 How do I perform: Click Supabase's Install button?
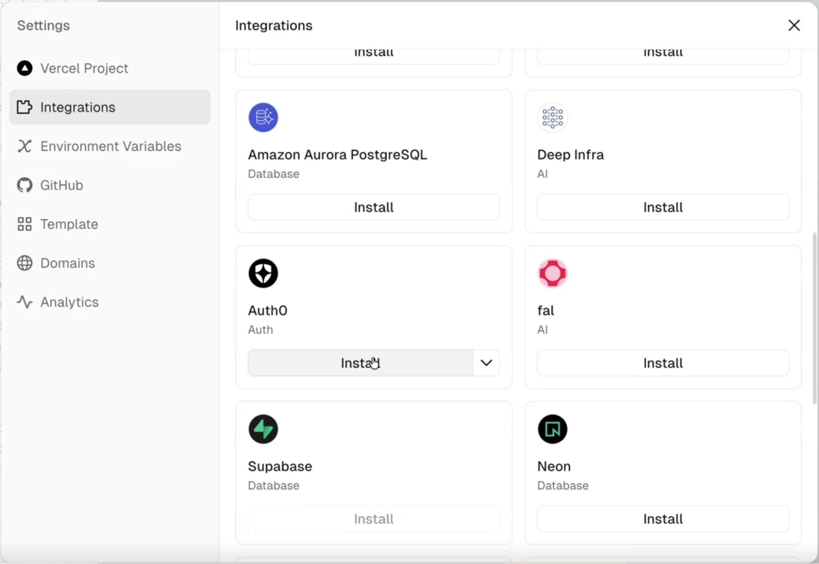(374, 519)
